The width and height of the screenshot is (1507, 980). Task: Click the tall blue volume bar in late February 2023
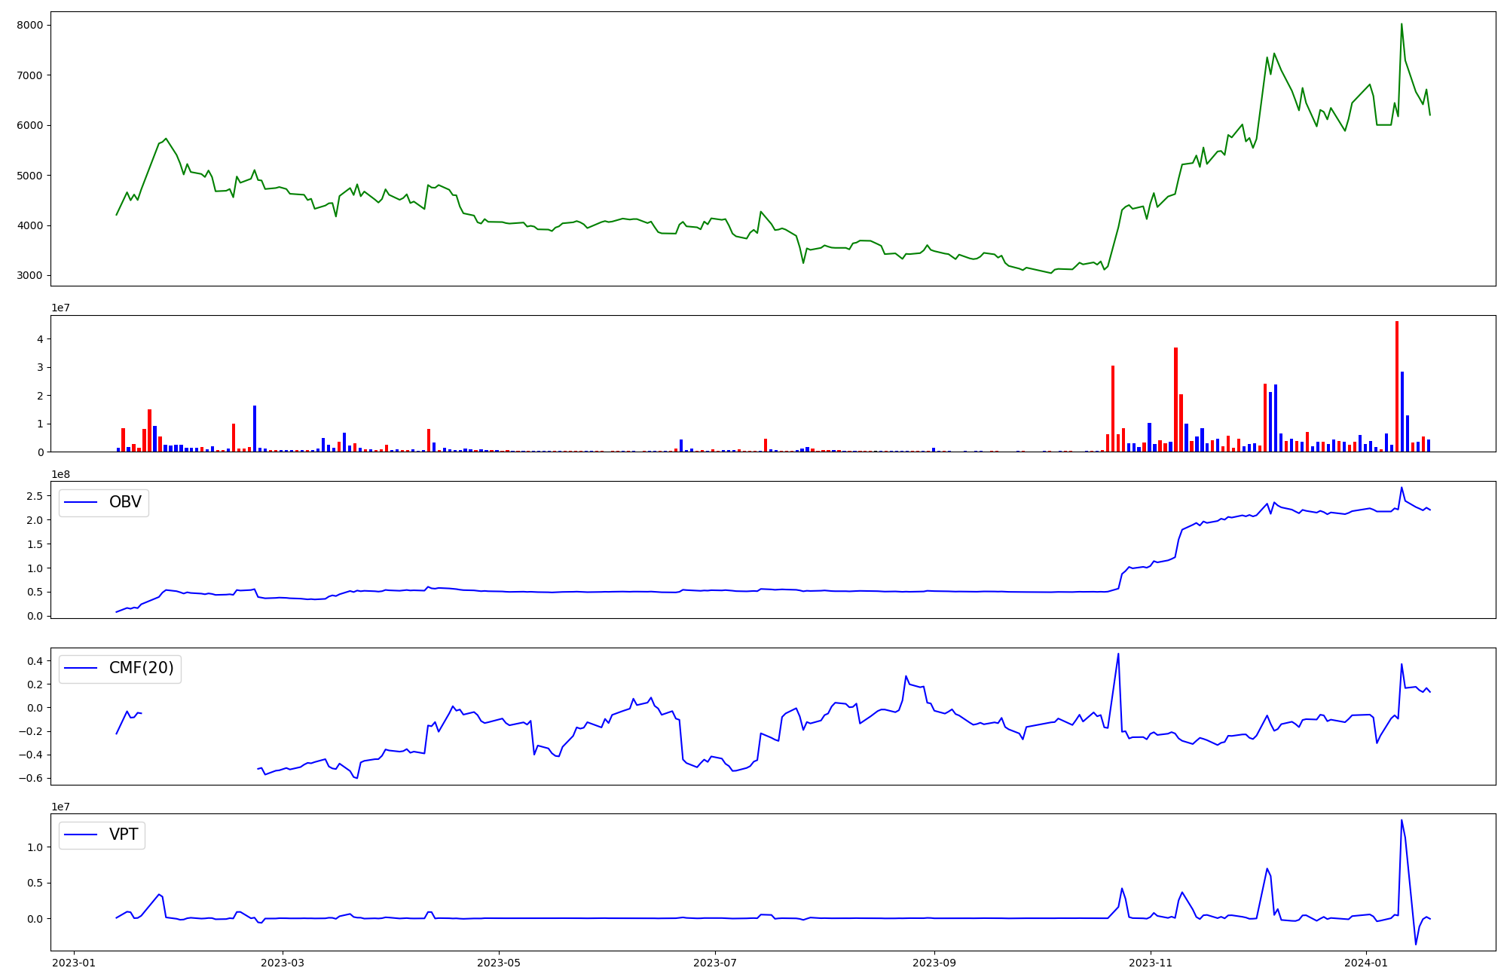[255, 429]
